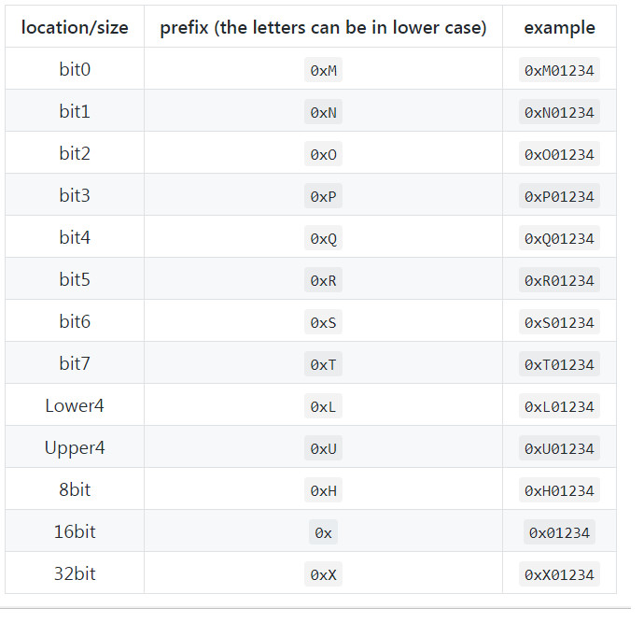Click the 0xL01234 example code
Image resolution: width=644 pixels, height=622 pixels.
click(x=559, y=406)
